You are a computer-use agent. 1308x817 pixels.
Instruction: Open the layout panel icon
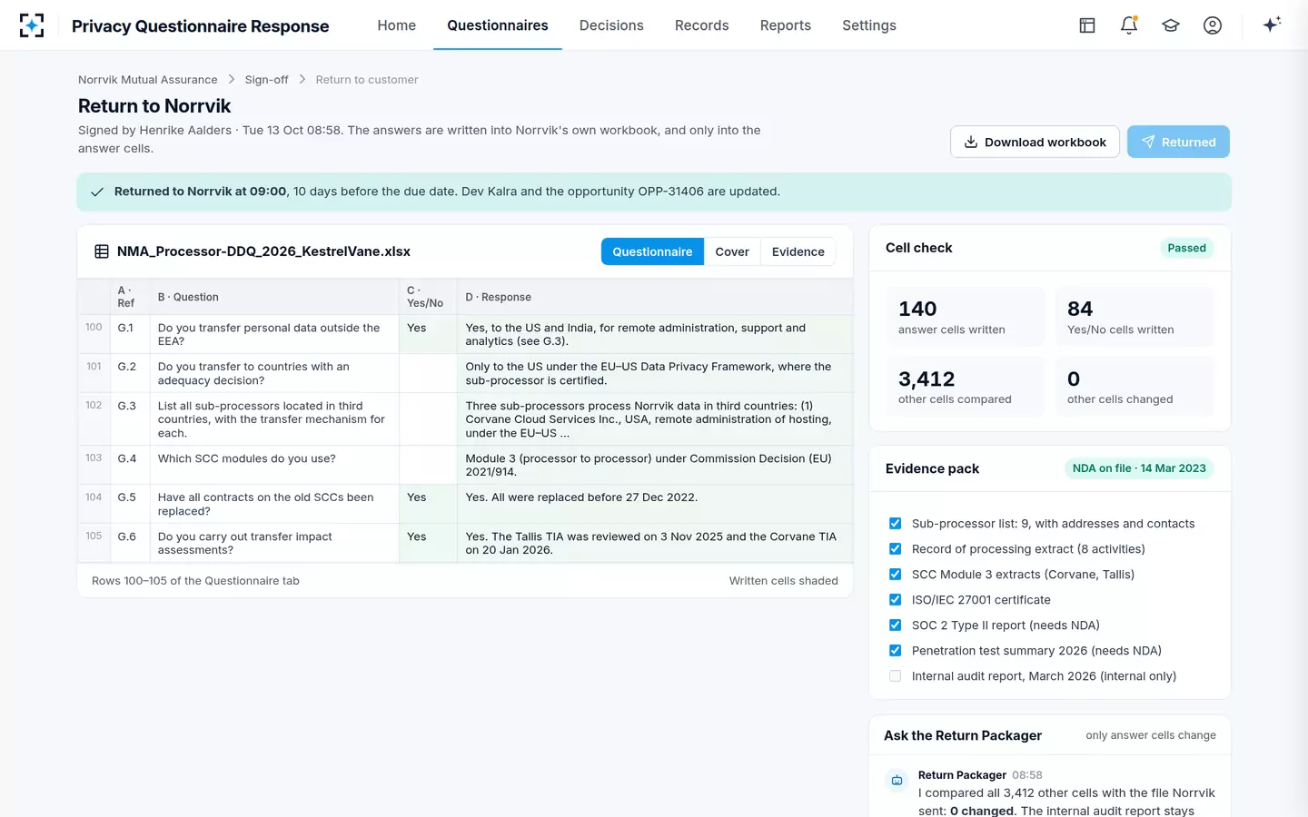(x=1087, y=25)
